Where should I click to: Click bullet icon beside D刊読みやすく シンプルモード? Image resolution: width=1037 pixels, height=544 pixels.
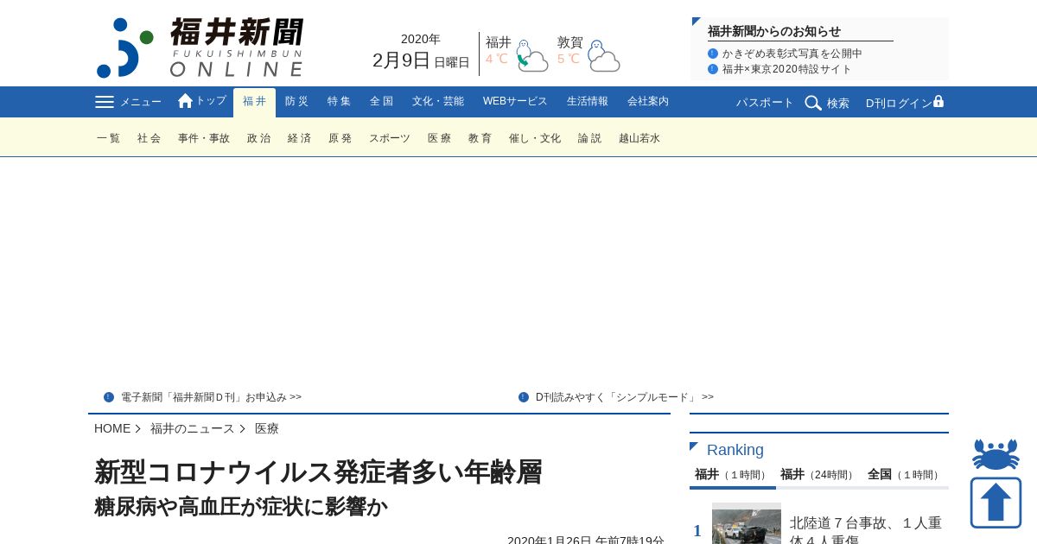click(x=524, y=397)
